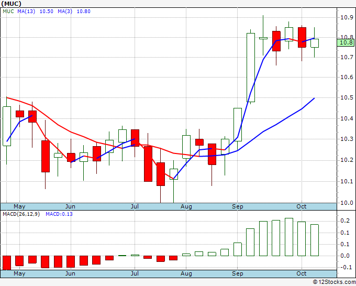Click the 10.9 price axis label
356x286 pixels.
[x=347, y=17]
